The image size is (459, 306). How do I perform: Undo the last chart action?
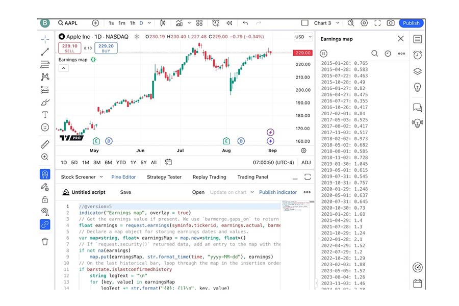pyautogui.click(x=245, y=23)
